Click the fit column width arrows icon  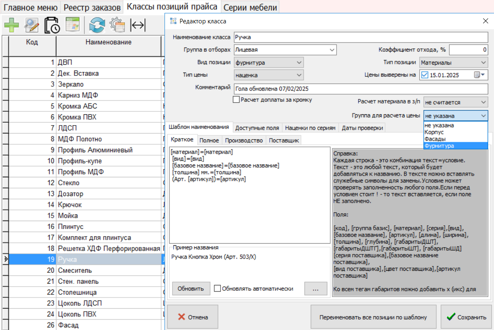[138, 25]
